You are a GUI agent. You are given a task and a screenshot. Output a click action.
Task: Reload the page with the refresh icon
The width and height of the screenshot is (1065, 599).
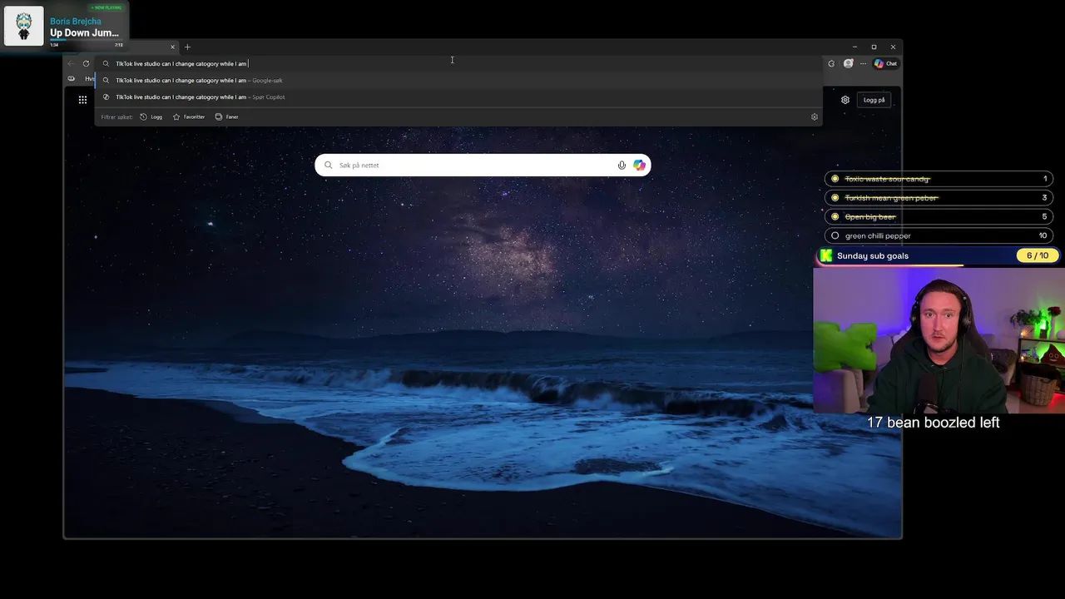click(86, 63)
